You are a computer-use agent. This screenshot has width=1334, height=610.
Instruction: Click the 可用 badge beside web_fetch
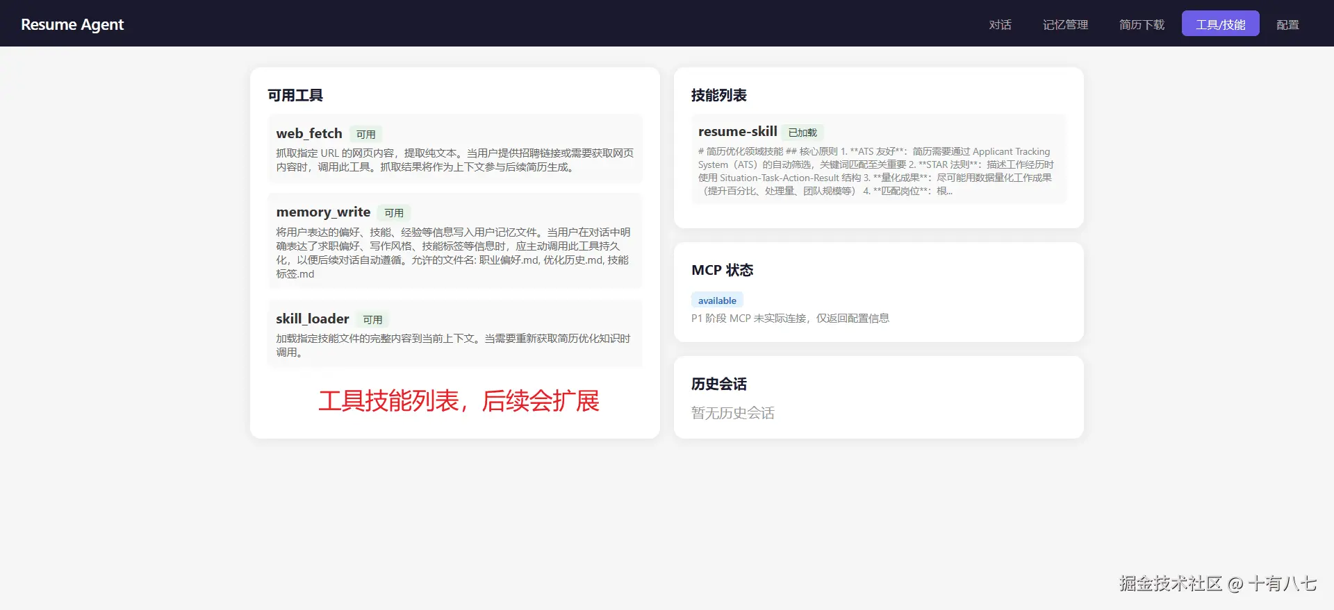click(x=365, y=134)
